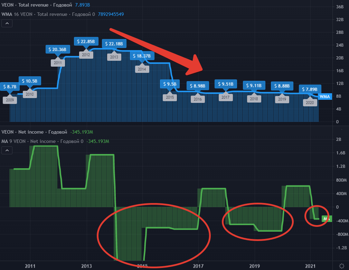This screenshot has width=349, height=270.
Task: Click the gray 2020 year marker
Action: 310,103
